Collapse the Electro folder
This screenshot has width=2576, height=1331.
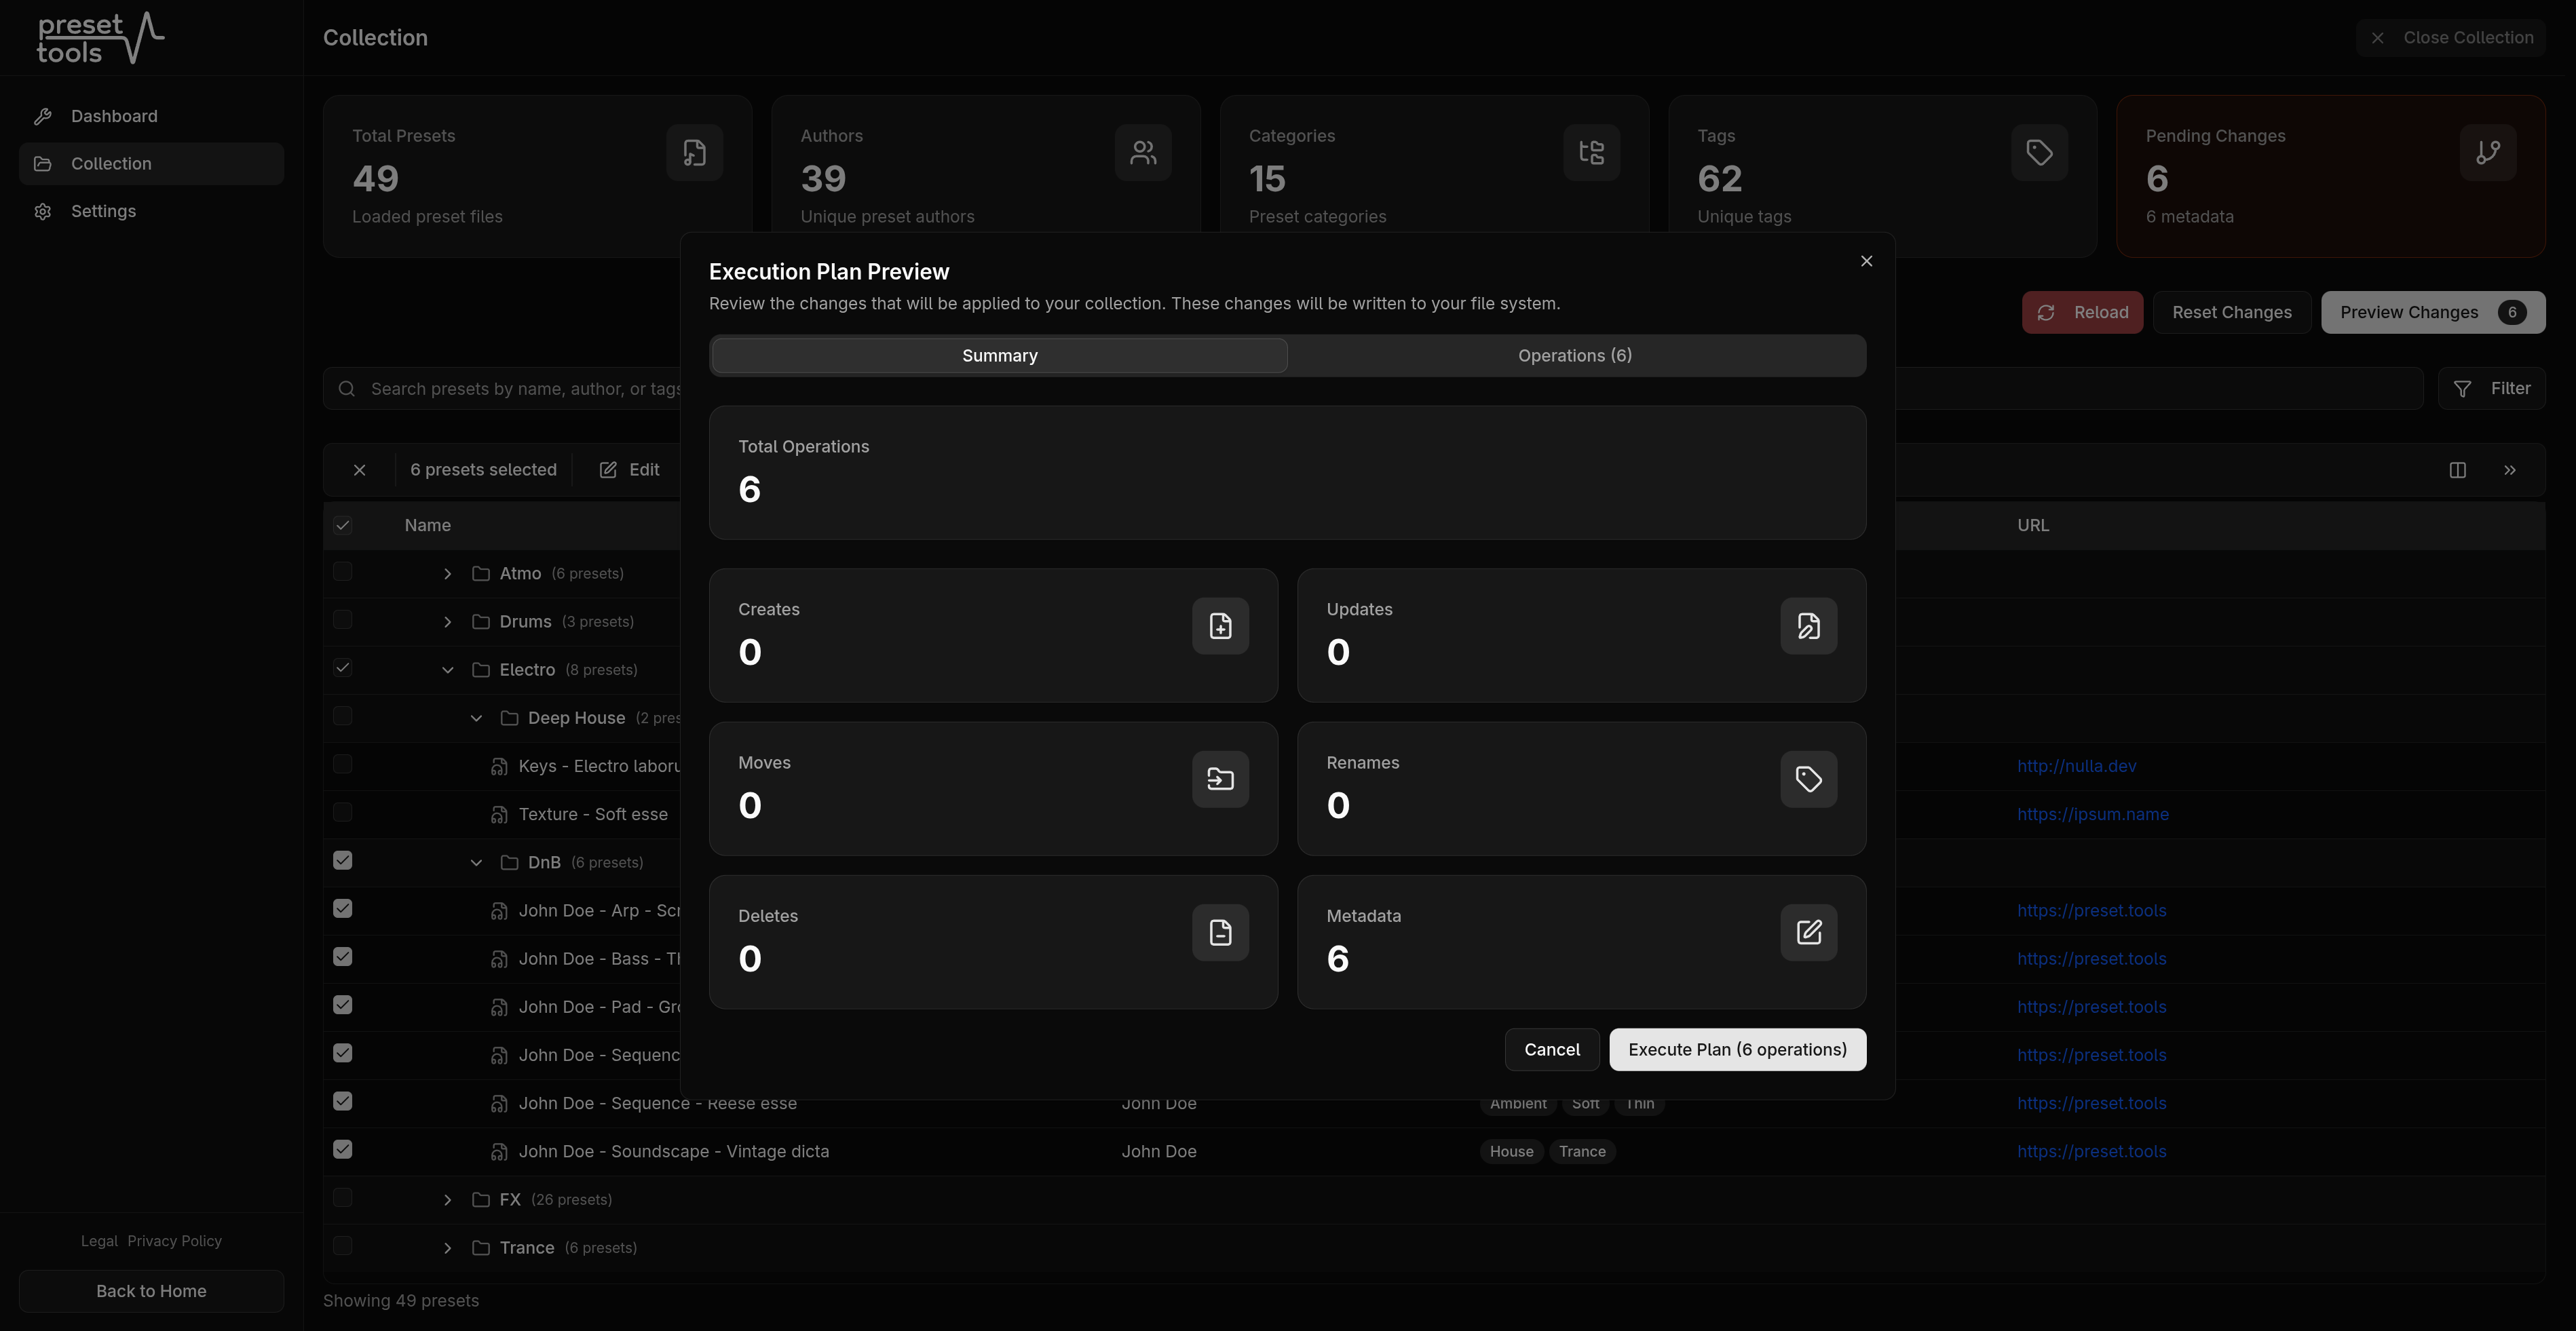pyautogui.click(x=447, y=670)
